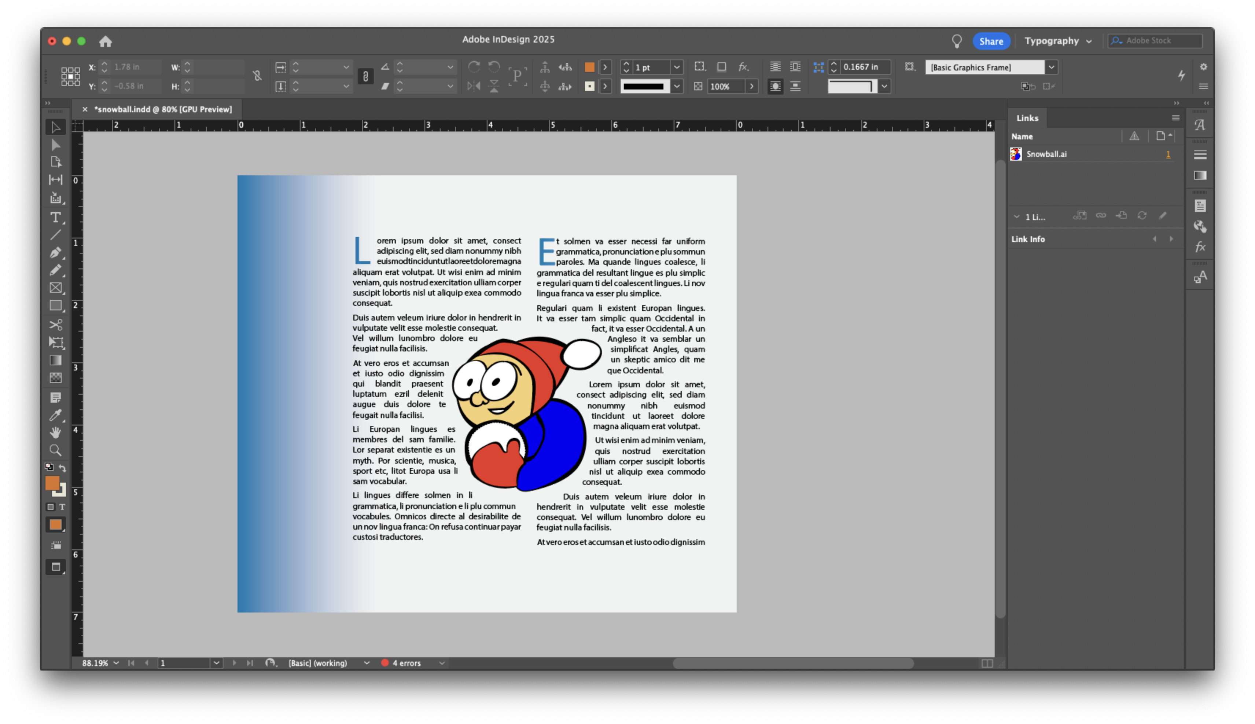Image resolution: width=1255 pixels, height=724 pixels.
Task: Select the Pen tool
Action: [x=55, y=253]
